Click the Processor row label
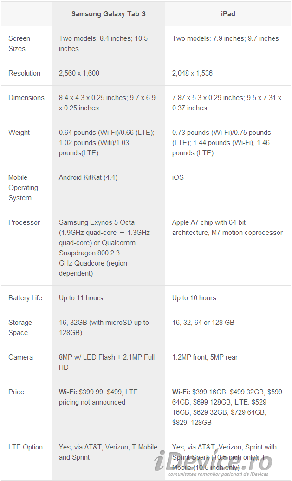Viewport: 292px width, 481px height. click(x=24, y=222)
